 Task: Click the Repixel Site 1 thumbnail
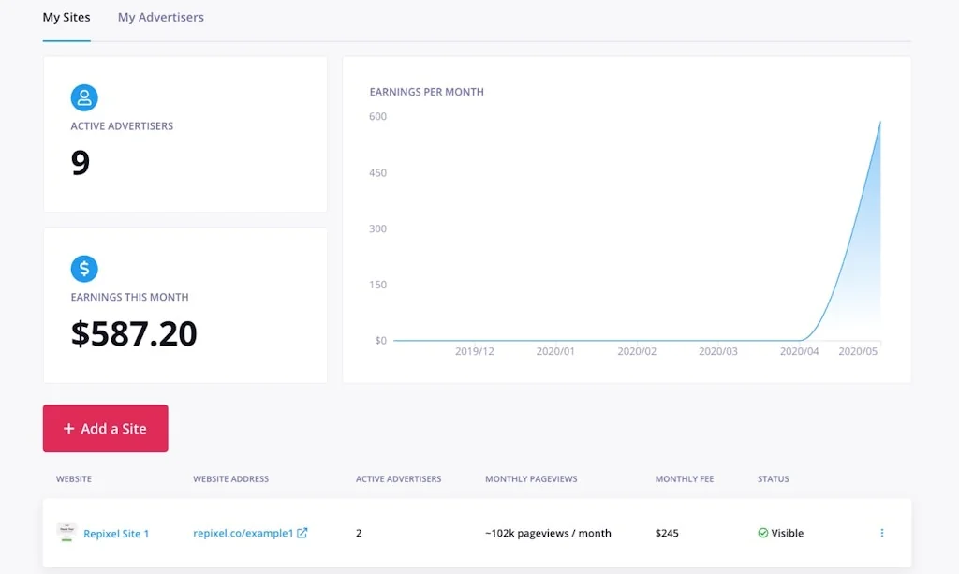coord(66,533)
